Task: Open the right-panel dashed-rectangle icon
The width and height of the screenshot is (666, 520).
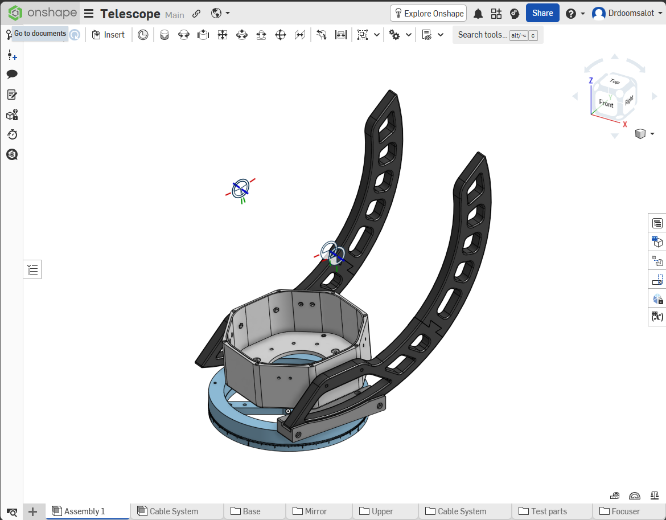Action: point(657,280)
